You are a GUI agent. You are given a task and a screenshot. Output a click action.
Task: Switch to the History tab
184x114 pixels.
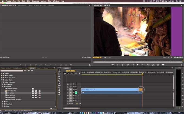click(x=46, y=68)
